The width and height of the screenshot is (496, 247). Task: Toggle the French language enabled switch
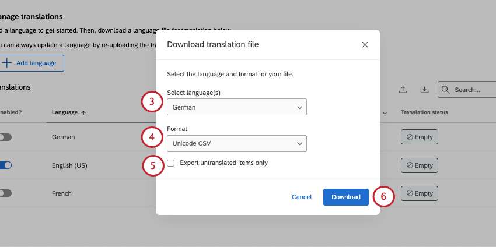(x=5, y=193)
